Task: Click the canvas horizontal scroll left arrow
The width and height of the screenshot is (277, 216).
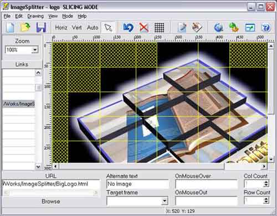Action: tap(55, 166)
